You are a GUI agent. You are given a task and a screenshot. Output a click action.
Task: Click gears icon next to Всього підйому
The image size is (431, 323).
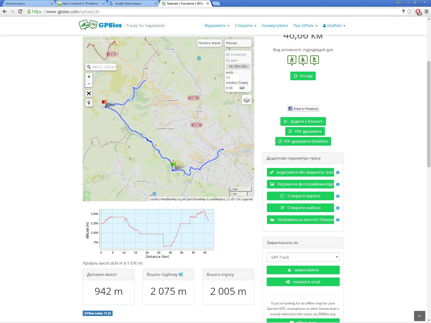pos(181,275)
